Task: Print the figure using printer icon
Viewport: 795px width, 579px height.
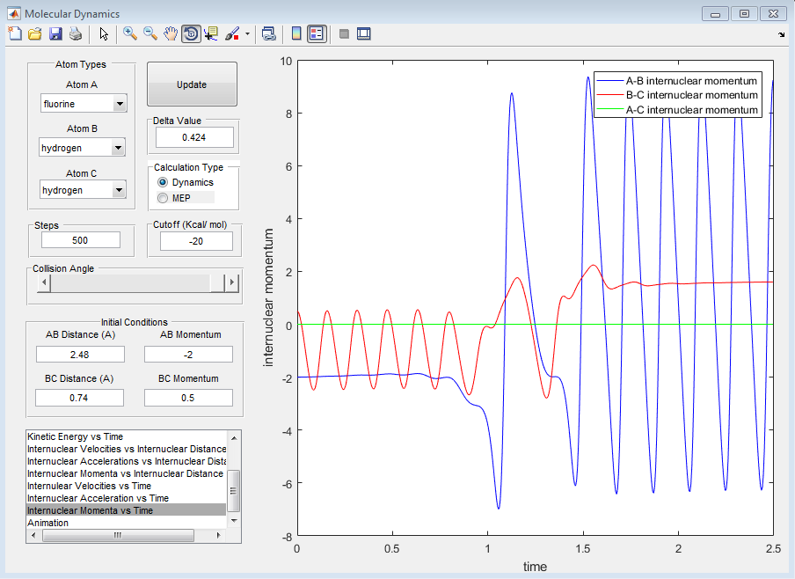Action: (76, 34)
